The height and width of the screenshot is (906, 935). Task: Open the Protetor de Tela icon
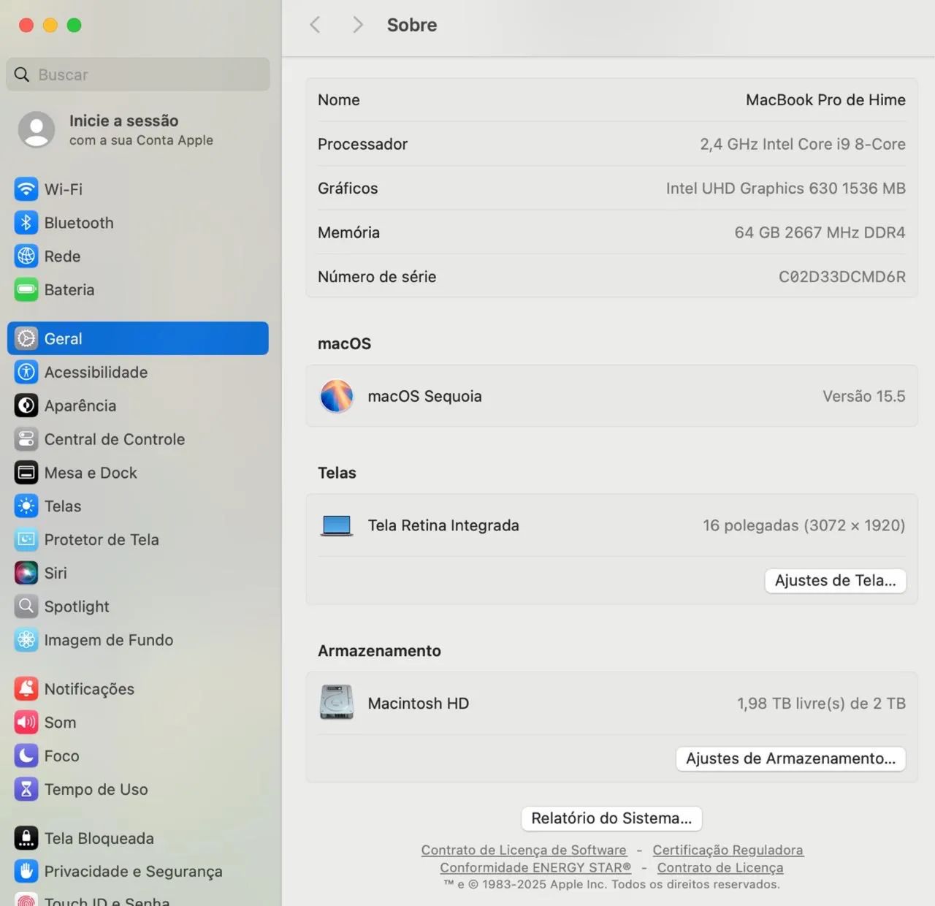point(26,539)
